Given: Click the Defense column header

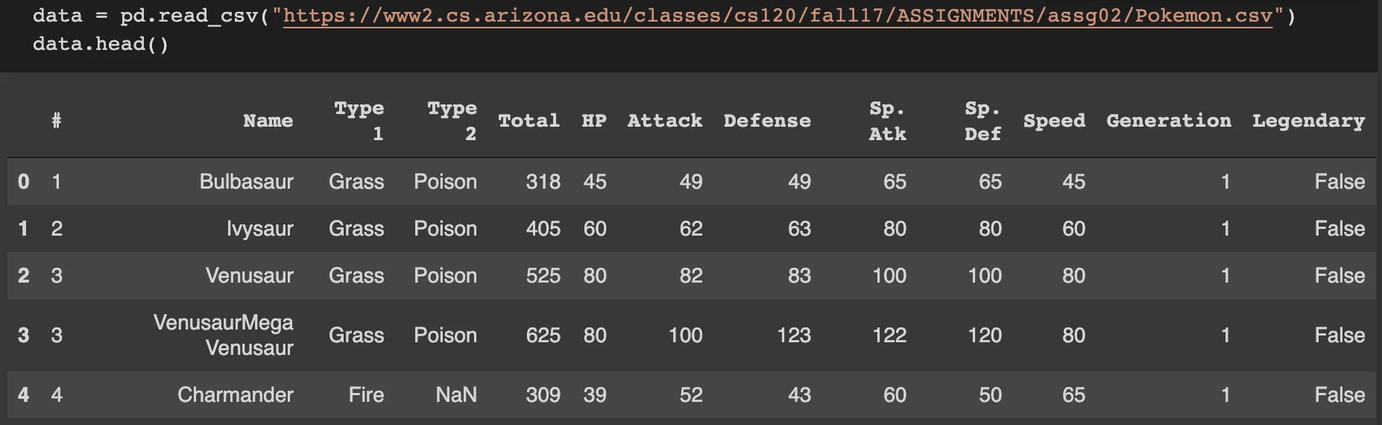Looking at the screenshot, I should 767,121.
